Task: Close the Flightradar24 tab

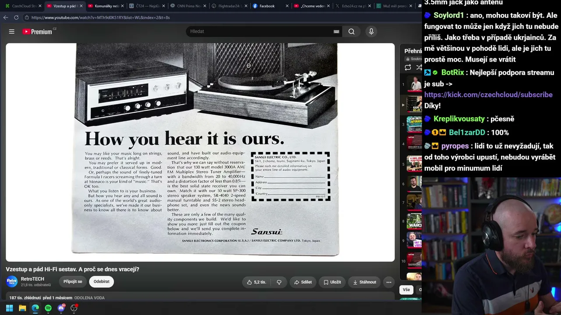Action: pyautogui.click(x=246, y=6)
